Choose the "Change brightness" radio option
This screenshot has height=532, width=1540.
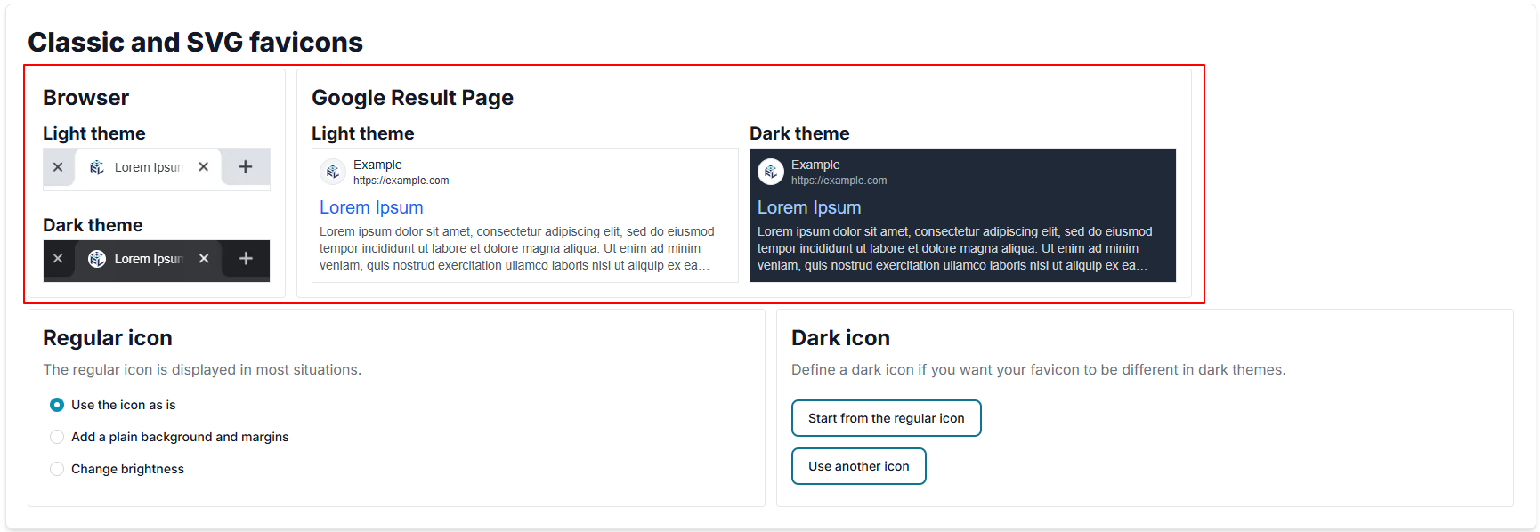pos(57,469)
